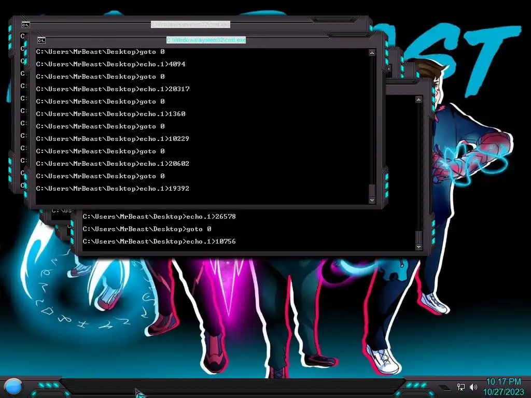Click the cmd icon of the rearmost gray-titled window
The width and height of the screenshot is (531, 398).
(26, 25)
